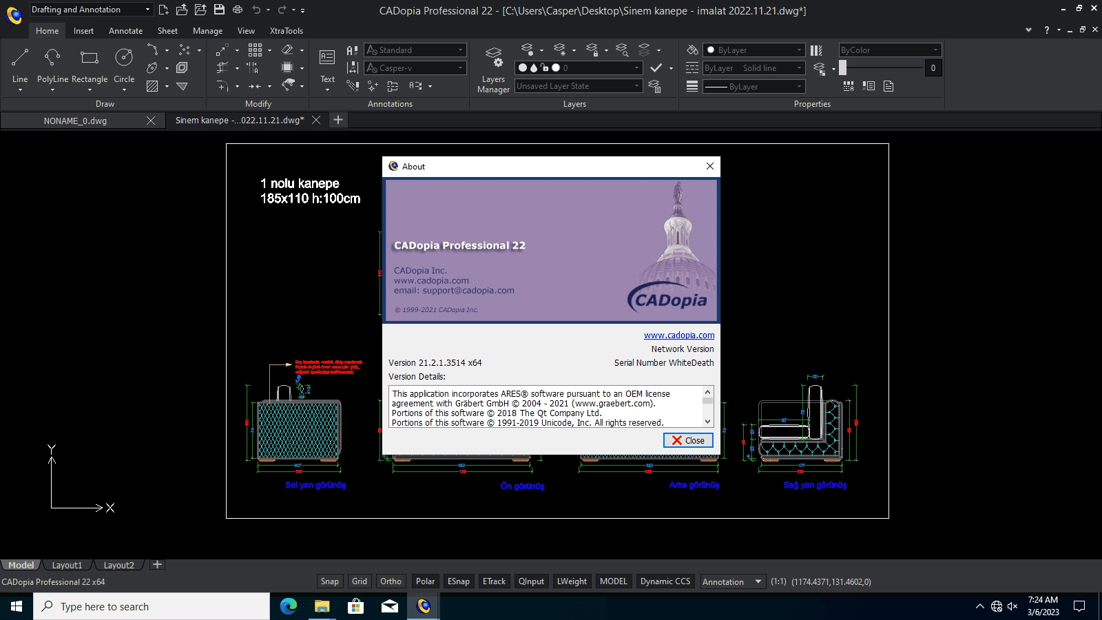Open the Manage ribbon tab
1102x620 pixels.
click(207, 31)
